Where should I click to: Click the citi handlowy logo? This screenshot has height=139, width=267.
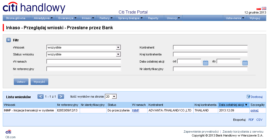click(x=34, y=7)
